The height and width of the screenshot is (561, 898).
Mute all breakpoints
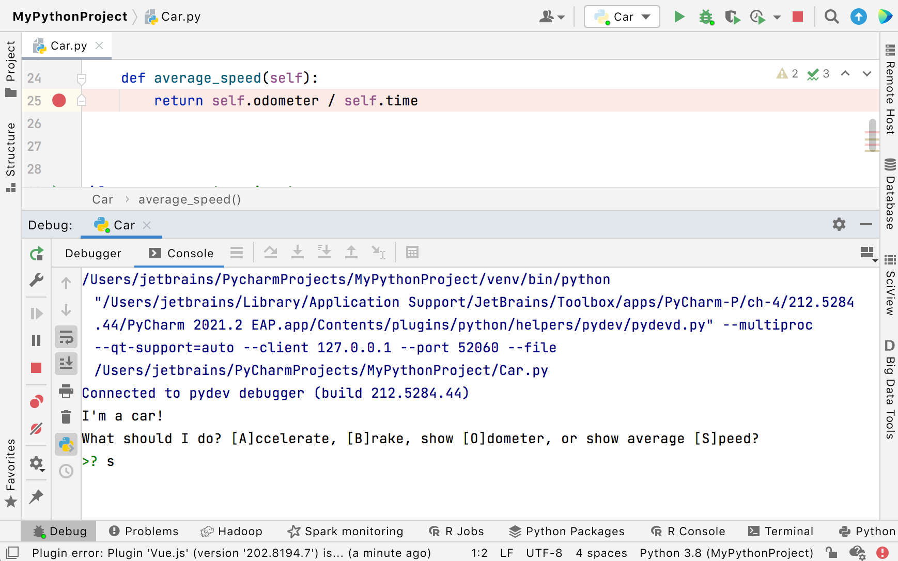point(36,429)
